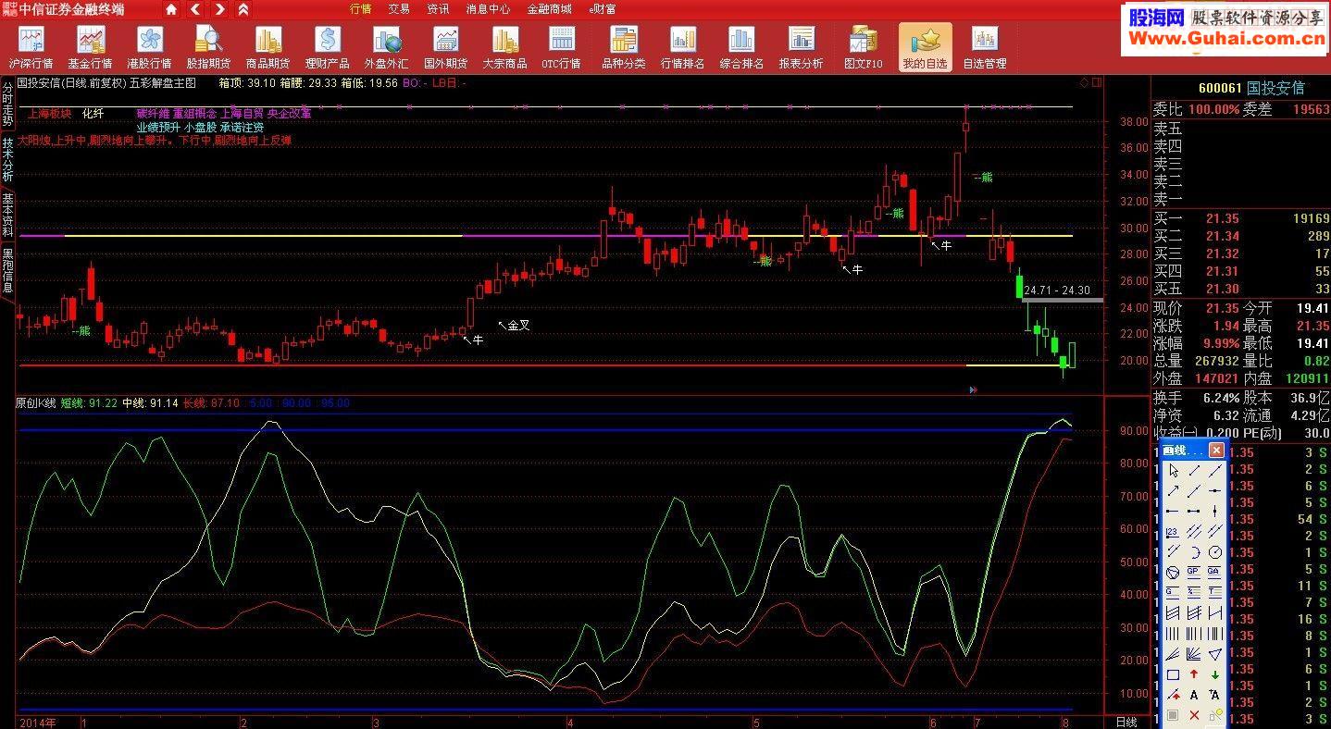1331x729 pixels.
Task: Click the 24.71 - 24.30 gap label
Action: coord(1056,290)
